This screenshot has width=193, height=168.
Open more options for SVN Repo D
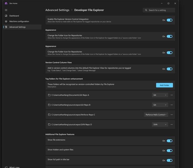172,124
